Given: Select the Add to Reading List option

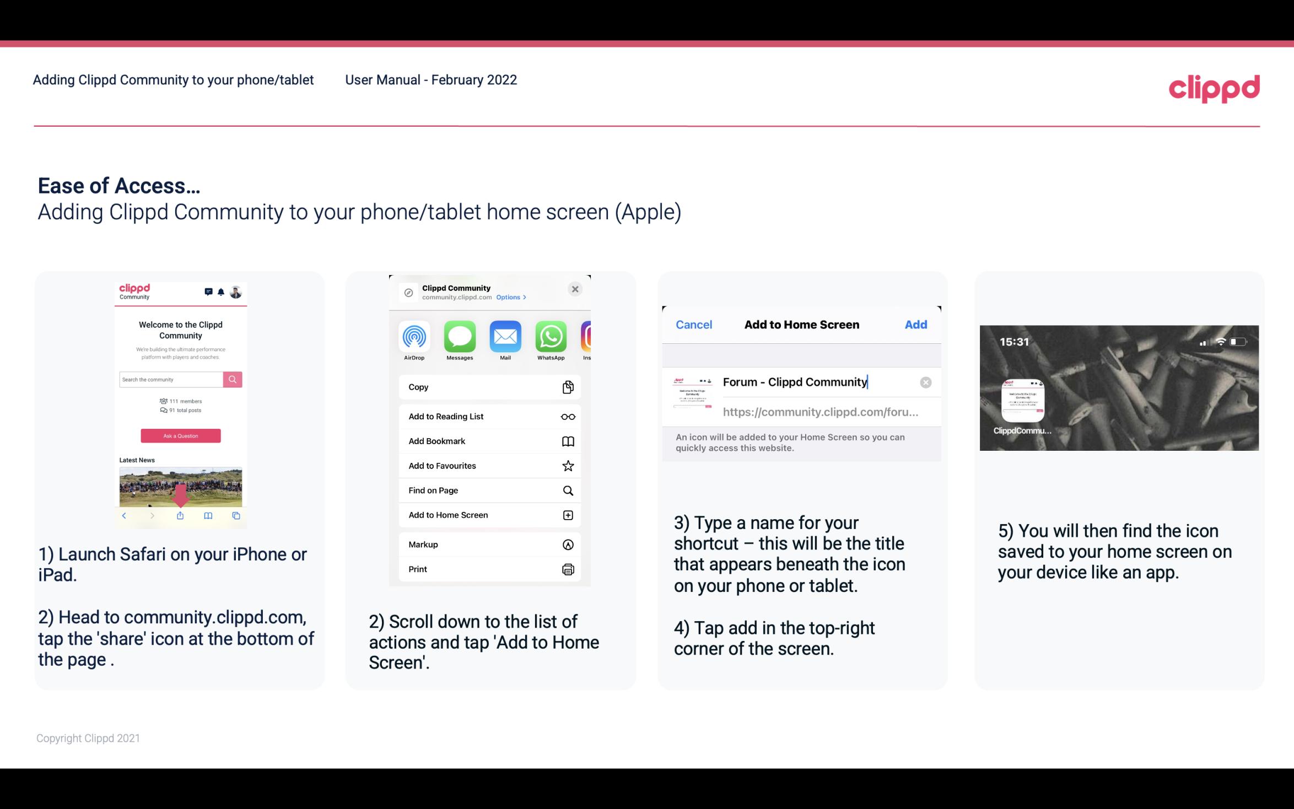Looking at the screenshot, I should [489, 416].
